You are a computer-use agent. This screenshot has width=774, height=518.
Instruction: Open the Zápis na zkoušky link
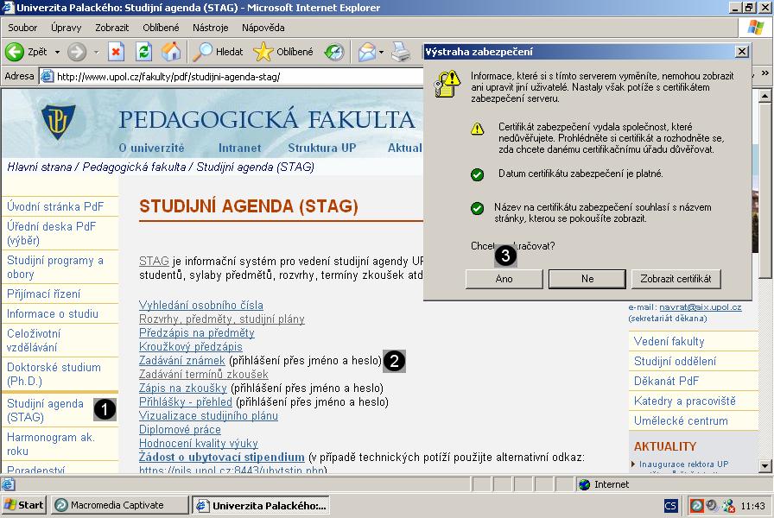click(182, 388)
